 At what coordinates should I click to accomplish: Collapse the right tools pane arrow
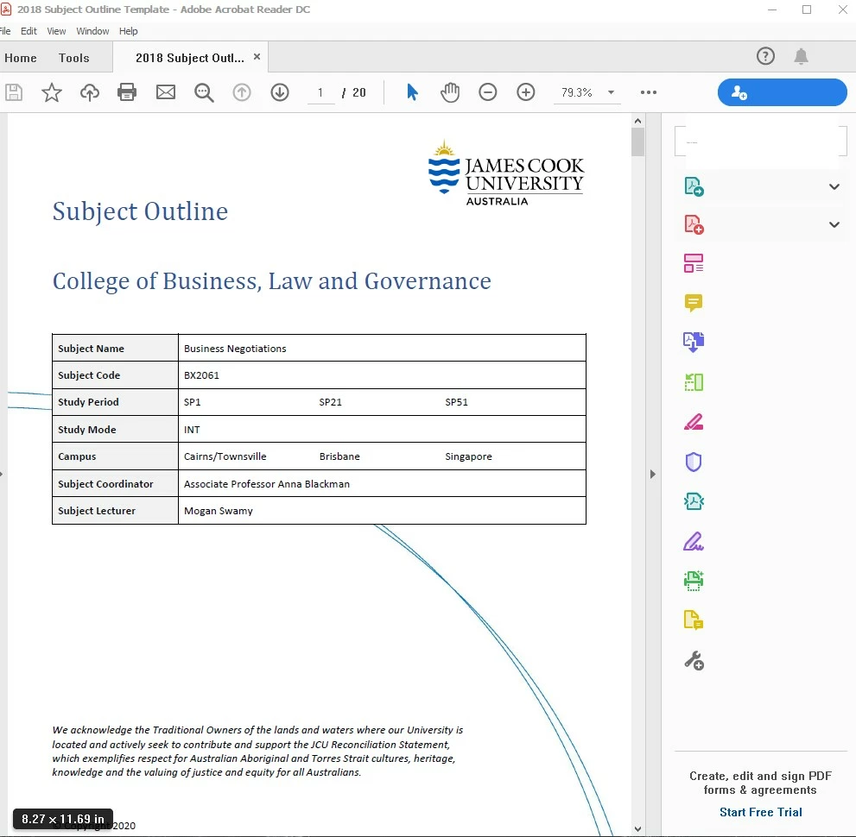coord(653,475)
